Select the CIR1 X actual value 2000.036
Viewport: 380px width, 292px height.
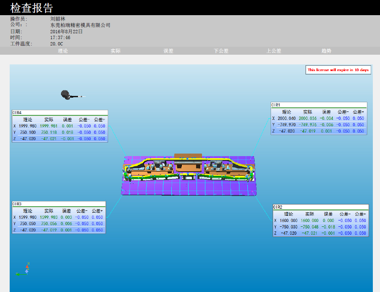[x=308, y=119]
